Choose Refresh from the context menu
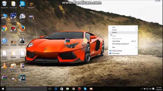Screen dimensions: 163x91 click(x=123, y=33)
